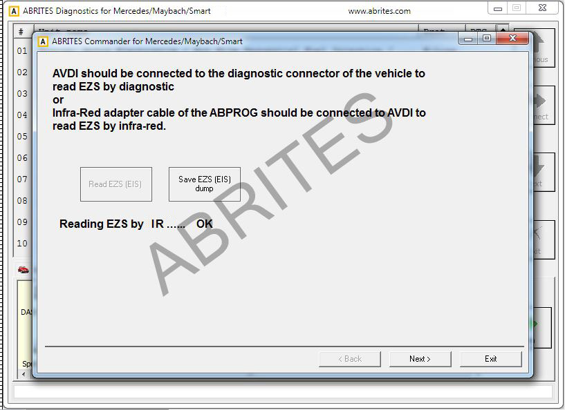Select row 06 in the unit list
Screen dimensions: 565x410
click(x=22, y=157)
